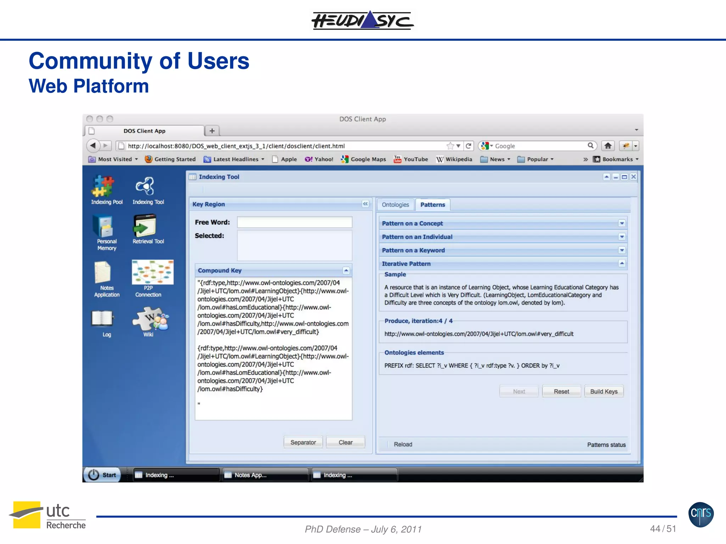Click the reload page icon in address bar
726x544 pixels.
tap(469, 146)
